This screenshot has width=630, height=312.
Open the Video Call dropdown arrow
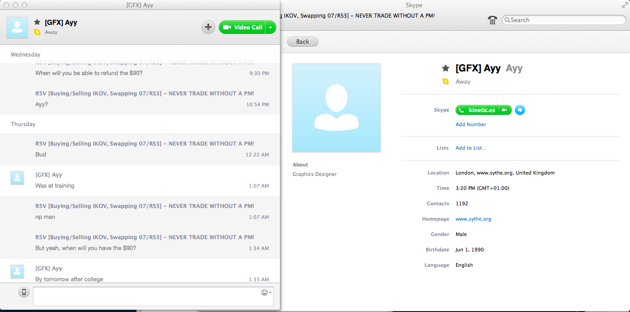pyautogui.click(x=270, y=27)
